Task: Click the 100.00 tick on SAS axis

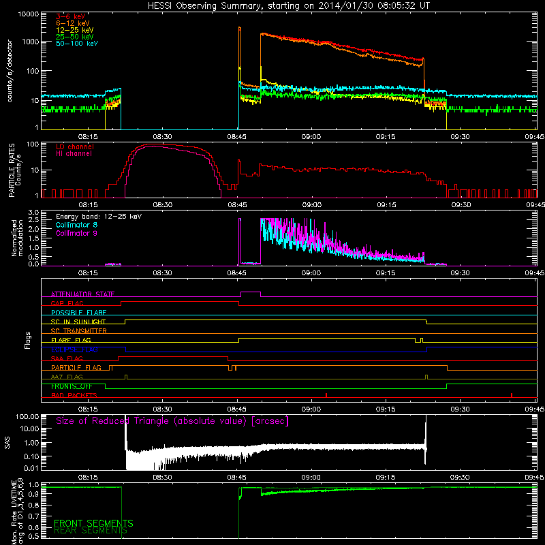Action: pyautogui.click(x=27, y=416)
